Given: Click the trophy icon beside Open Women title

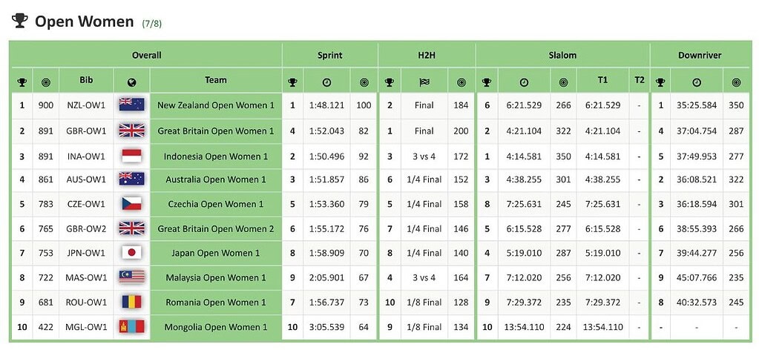Looking at the screenshot, I should pyautogui.click(x=20, y=21).
